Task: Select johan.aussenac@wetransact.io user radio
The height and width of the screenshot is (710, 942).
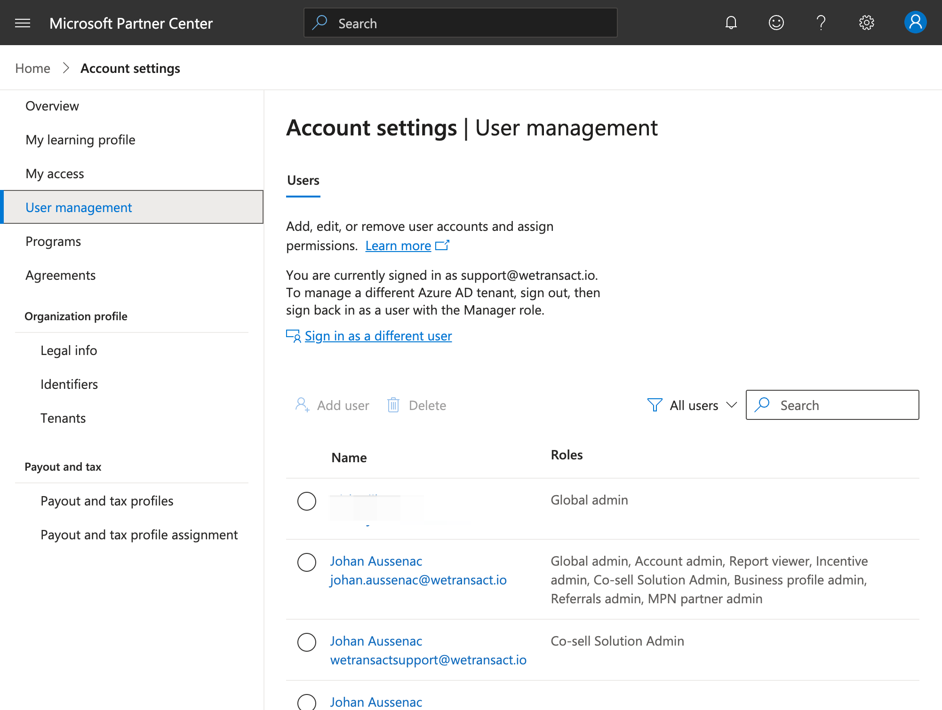Action: coord(307,562)
